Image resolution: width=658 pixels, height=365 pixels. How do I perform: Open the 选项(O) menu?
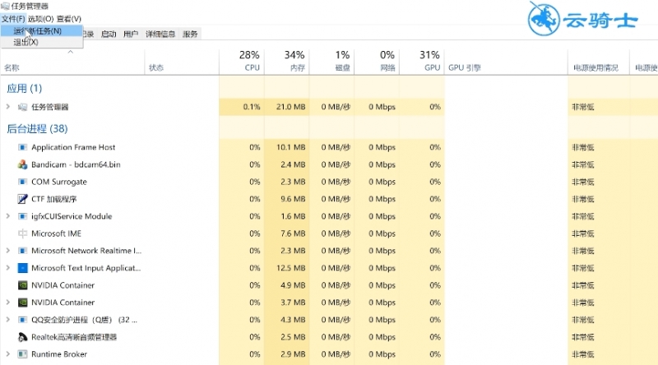(40, 19)
